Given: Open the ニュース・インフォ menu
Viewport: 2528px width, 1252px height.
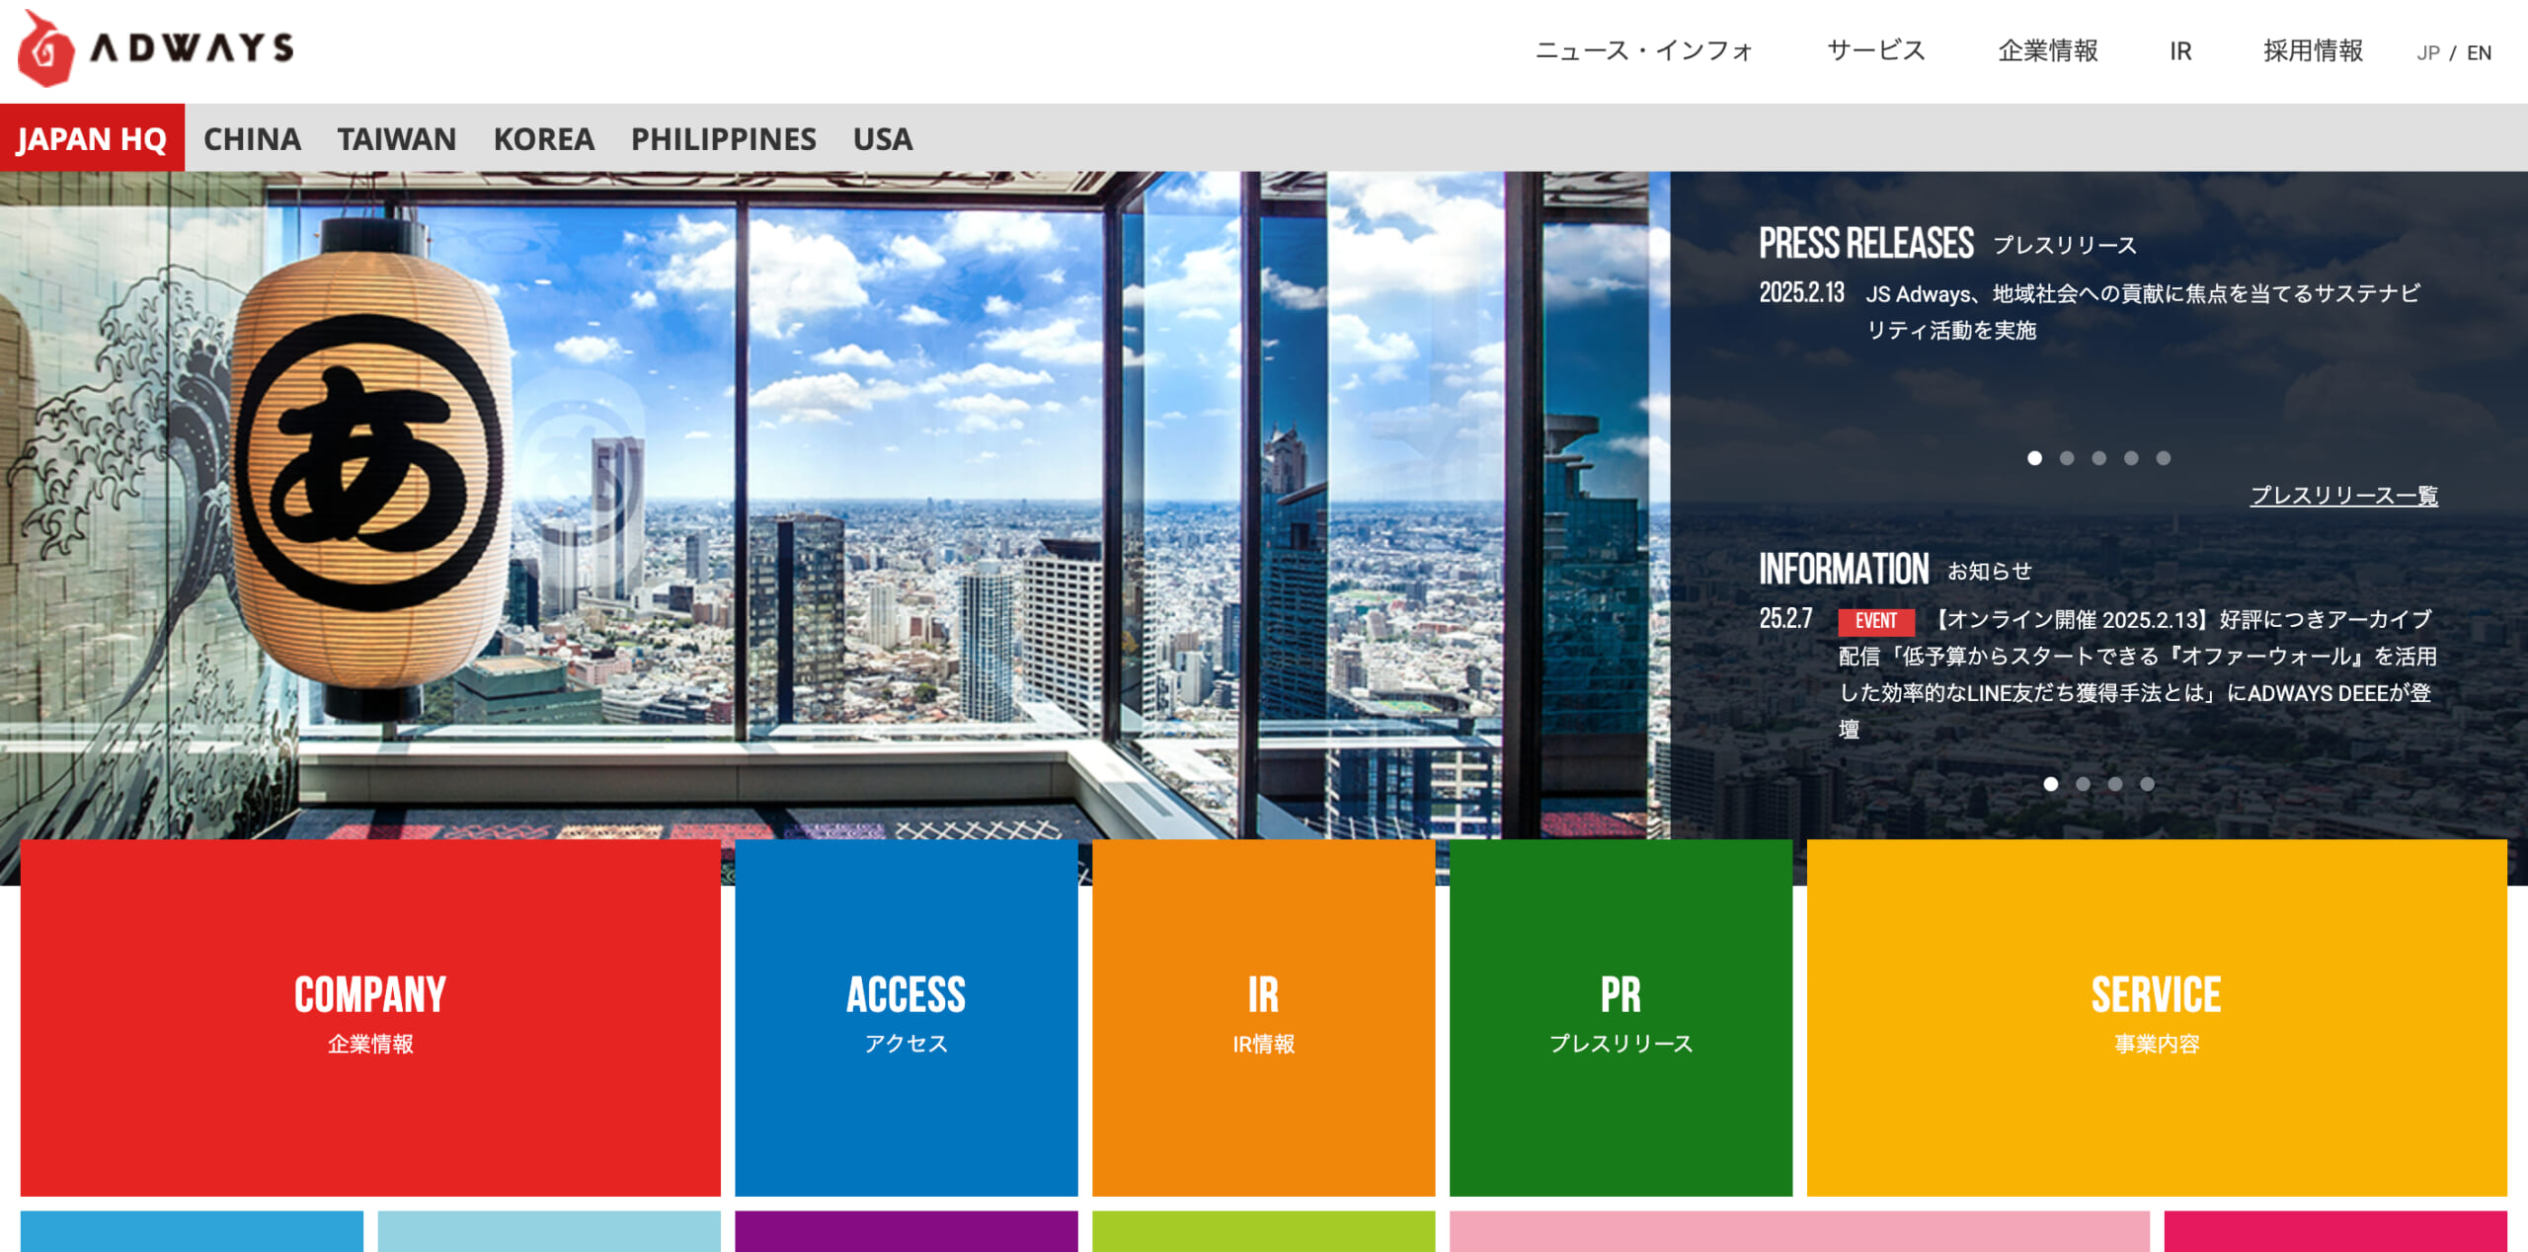Looking at the screenshot, I should click(x=1644, y=51).
